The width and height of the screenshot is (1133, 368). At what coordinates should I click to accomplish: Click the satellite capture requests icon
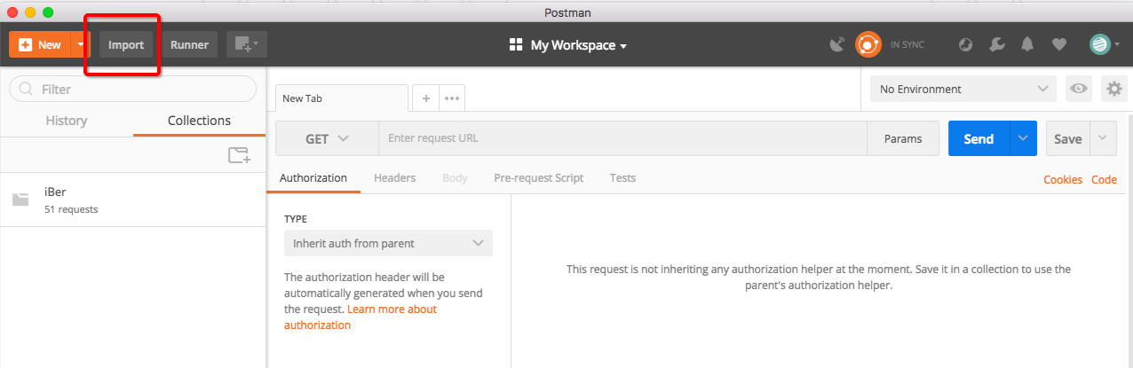(836, 44)
